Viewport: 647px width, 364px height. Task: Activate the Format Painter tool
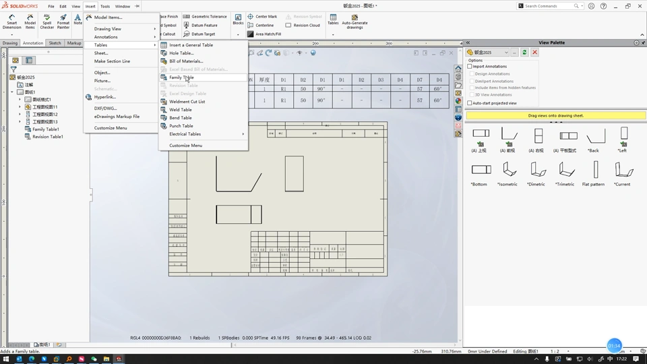63,22
